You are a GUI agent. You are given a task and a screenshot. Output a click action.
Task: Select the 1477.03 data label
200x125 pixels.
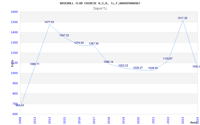click(x=49, y=22)
